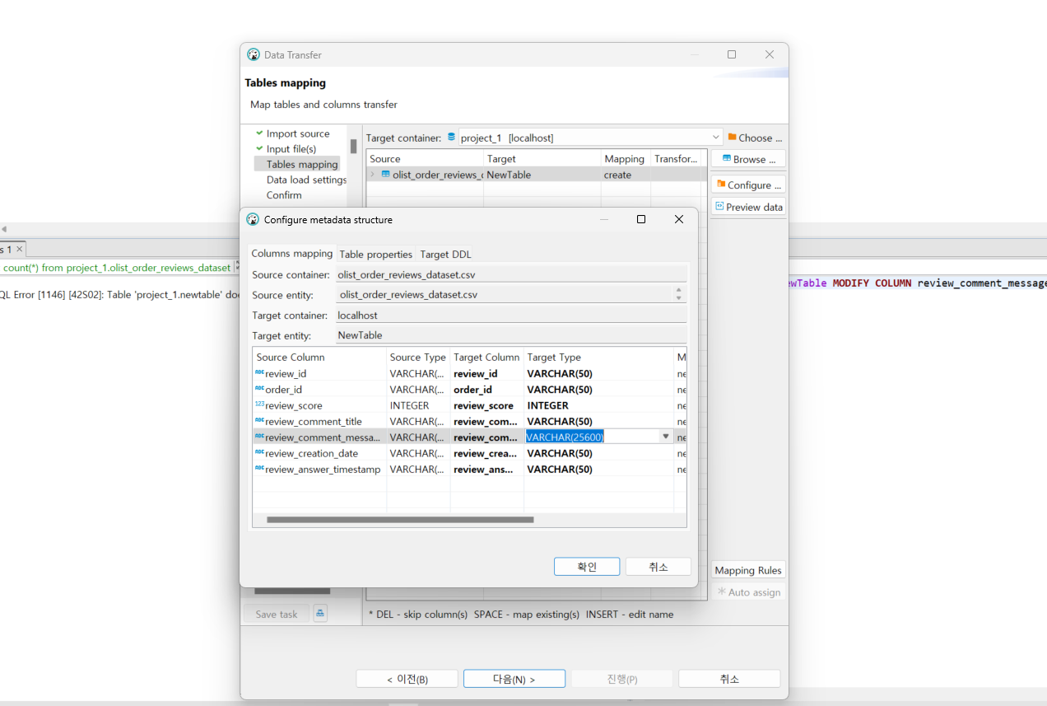1047x706 pixels.
Task: Expand the olist_order_reviews source table row
Action: tap(372, 175)
